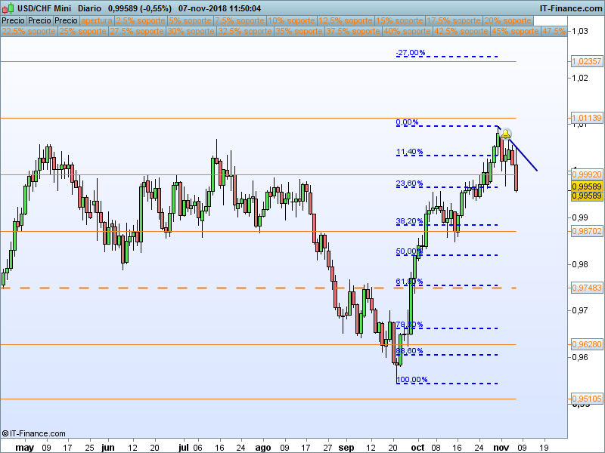This screenshot has width=605, height=453.
Task: Click the 'jul' month label on time axis
Action: (184, 448)
